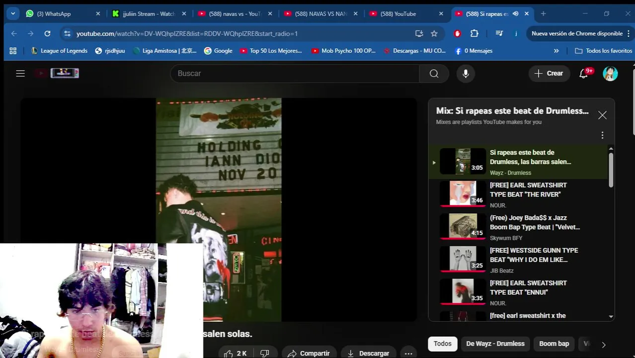The width and height of the screenshot is (635, 358).
Task: Show next playlist filter chips arrow
Action: pyautogui.click(x=604, y=345)
